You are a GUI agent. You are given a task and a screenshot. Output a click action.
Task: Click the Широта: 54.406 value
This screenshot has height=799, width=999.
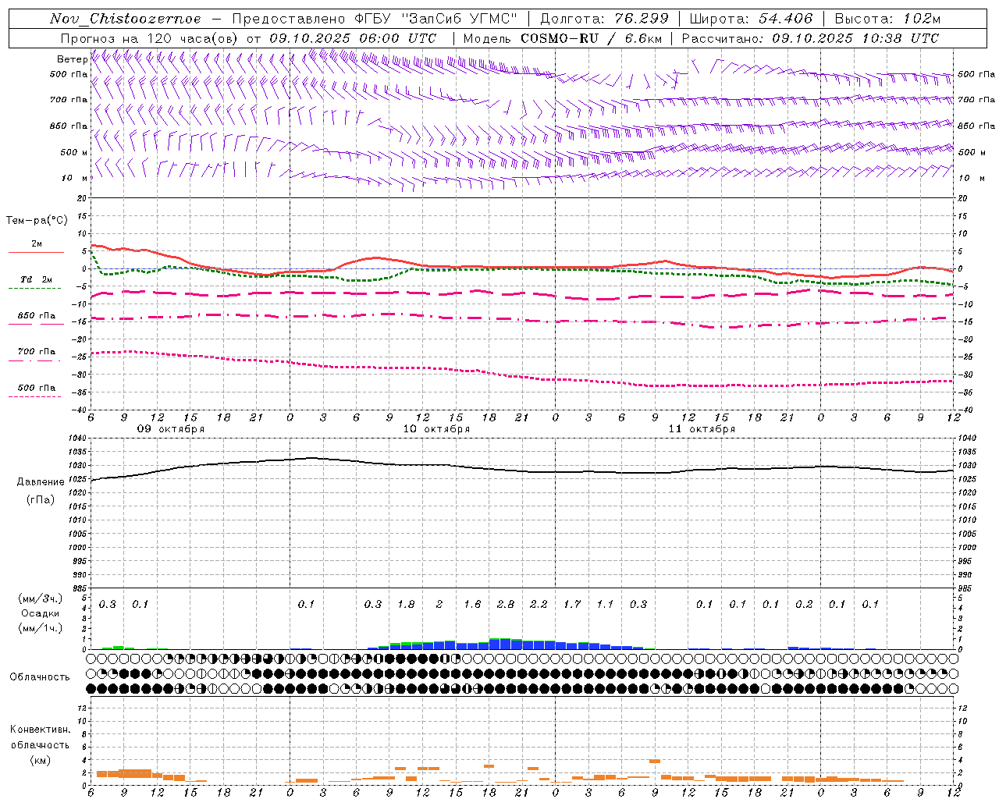click(751, 19)
